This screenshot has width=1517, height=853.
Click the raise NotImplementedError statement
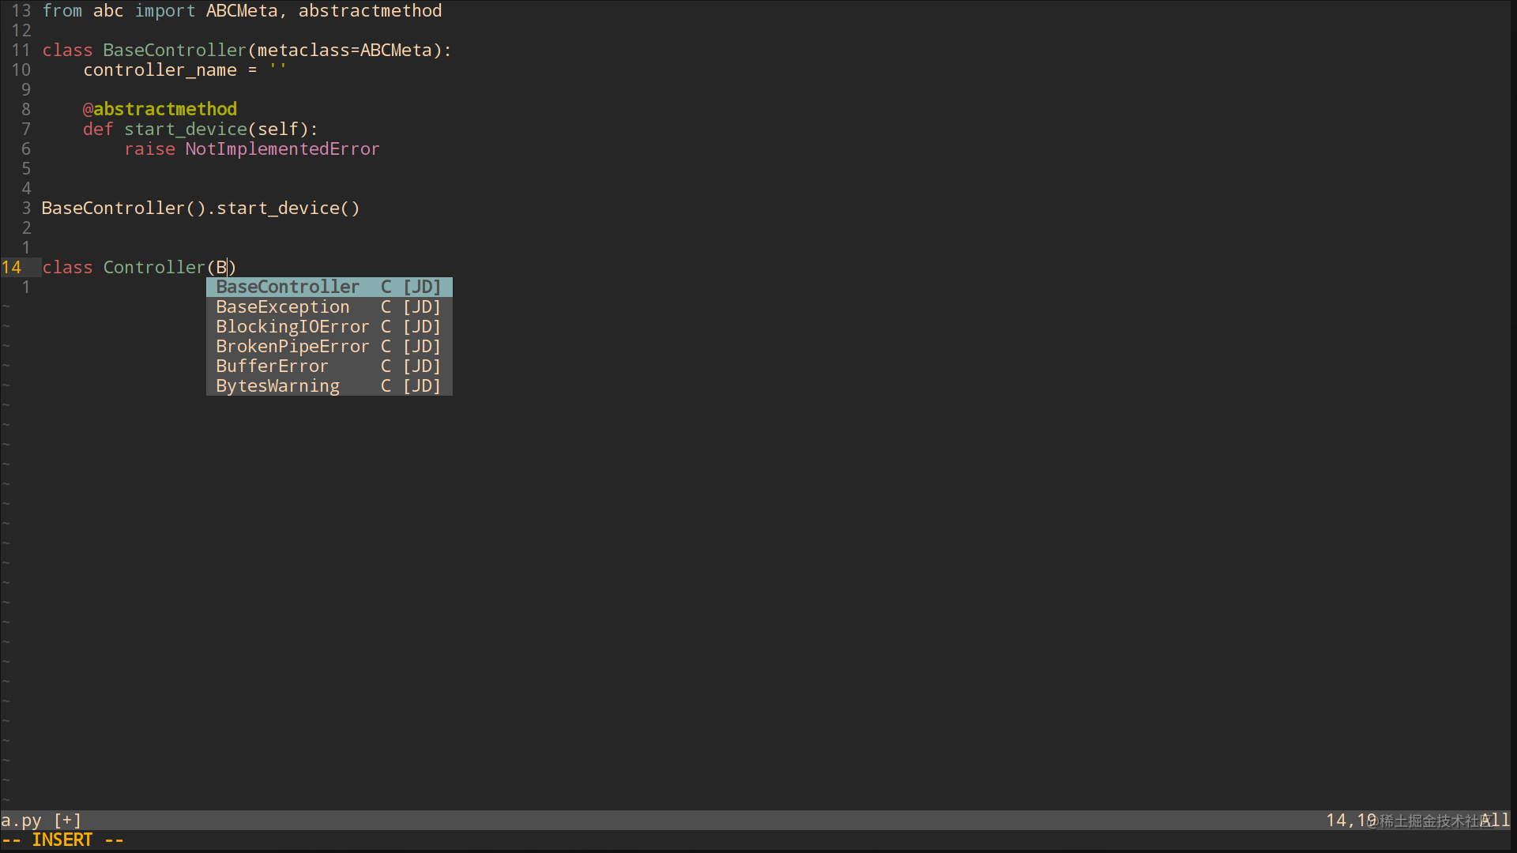(251, 148)
